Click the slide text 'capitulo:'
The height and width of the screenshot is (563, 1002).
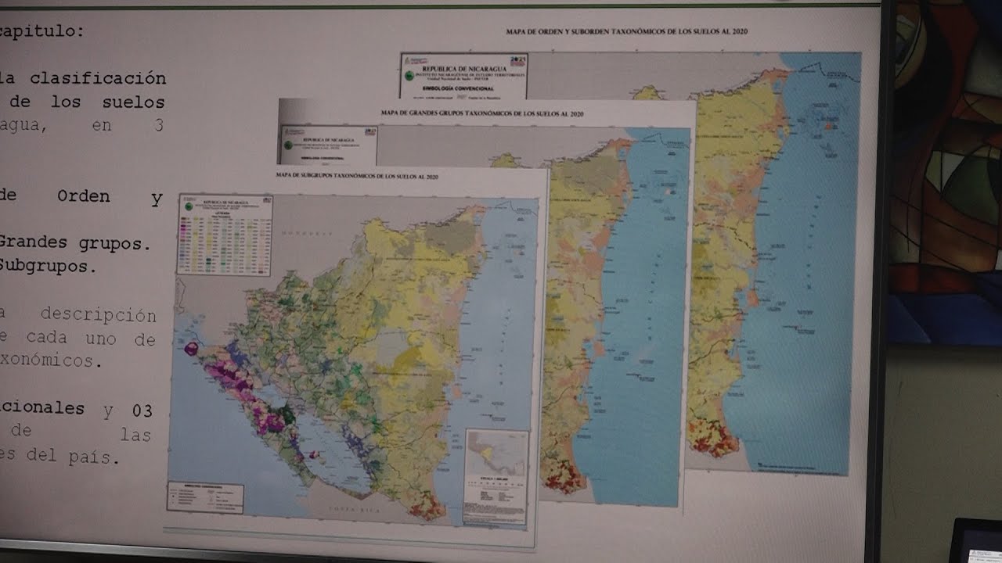pos(43,32)
